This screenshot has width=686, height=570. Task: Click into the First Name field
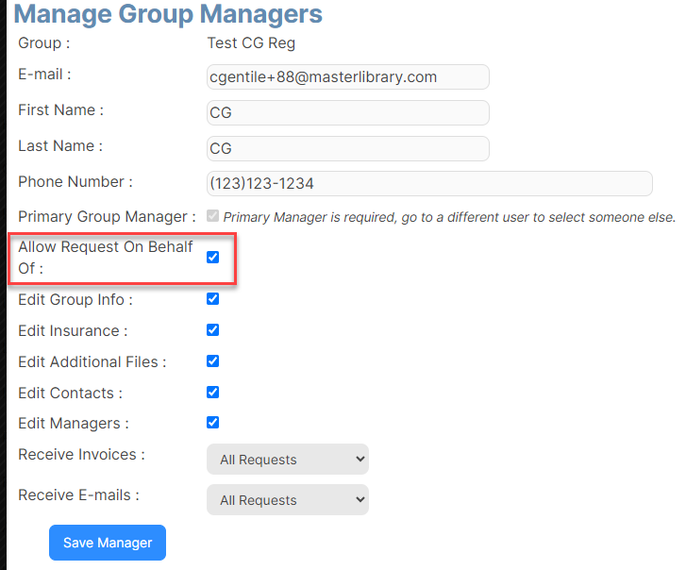[x=348, y=113]
